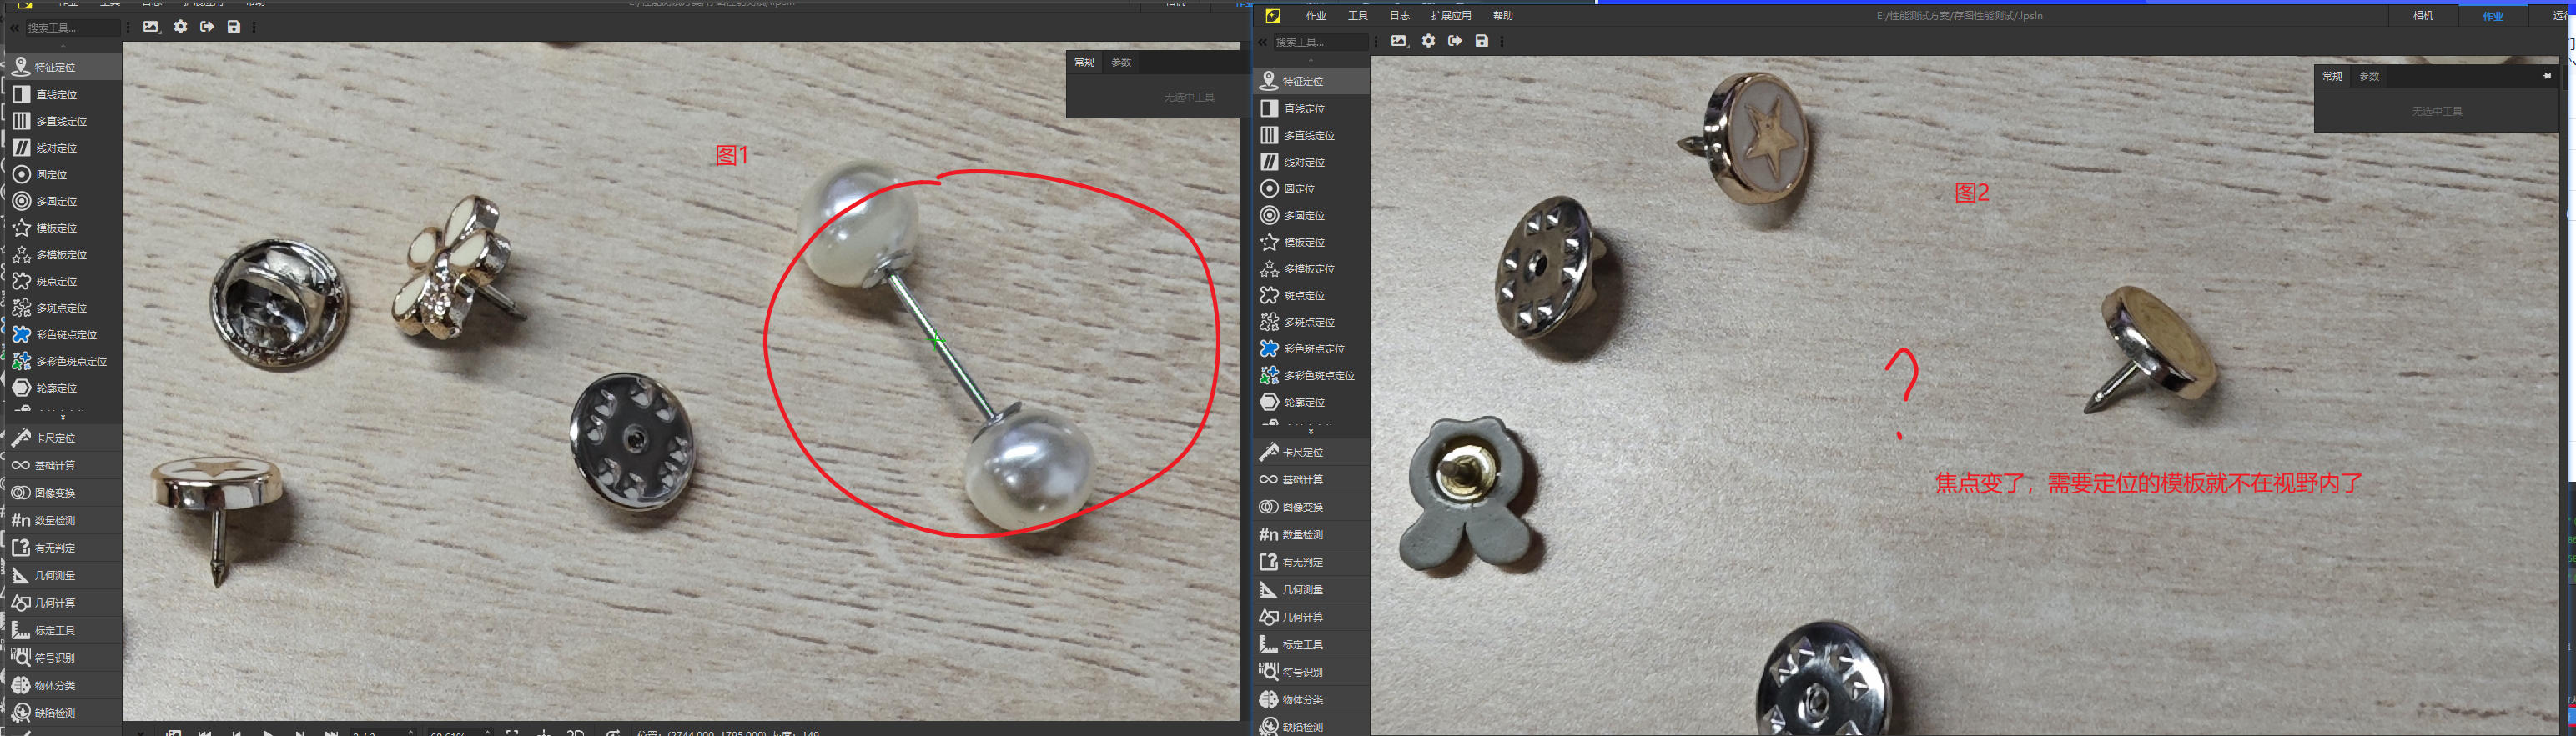Toggle the pin on the 图2 properties panel
Viewport: 2576px width, 736px height.
(x=2546, y=76)
